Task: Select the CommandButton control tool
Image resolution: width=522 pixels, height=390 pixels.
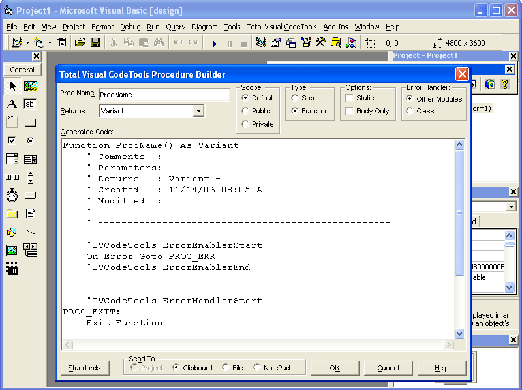Action: point(30,122)
